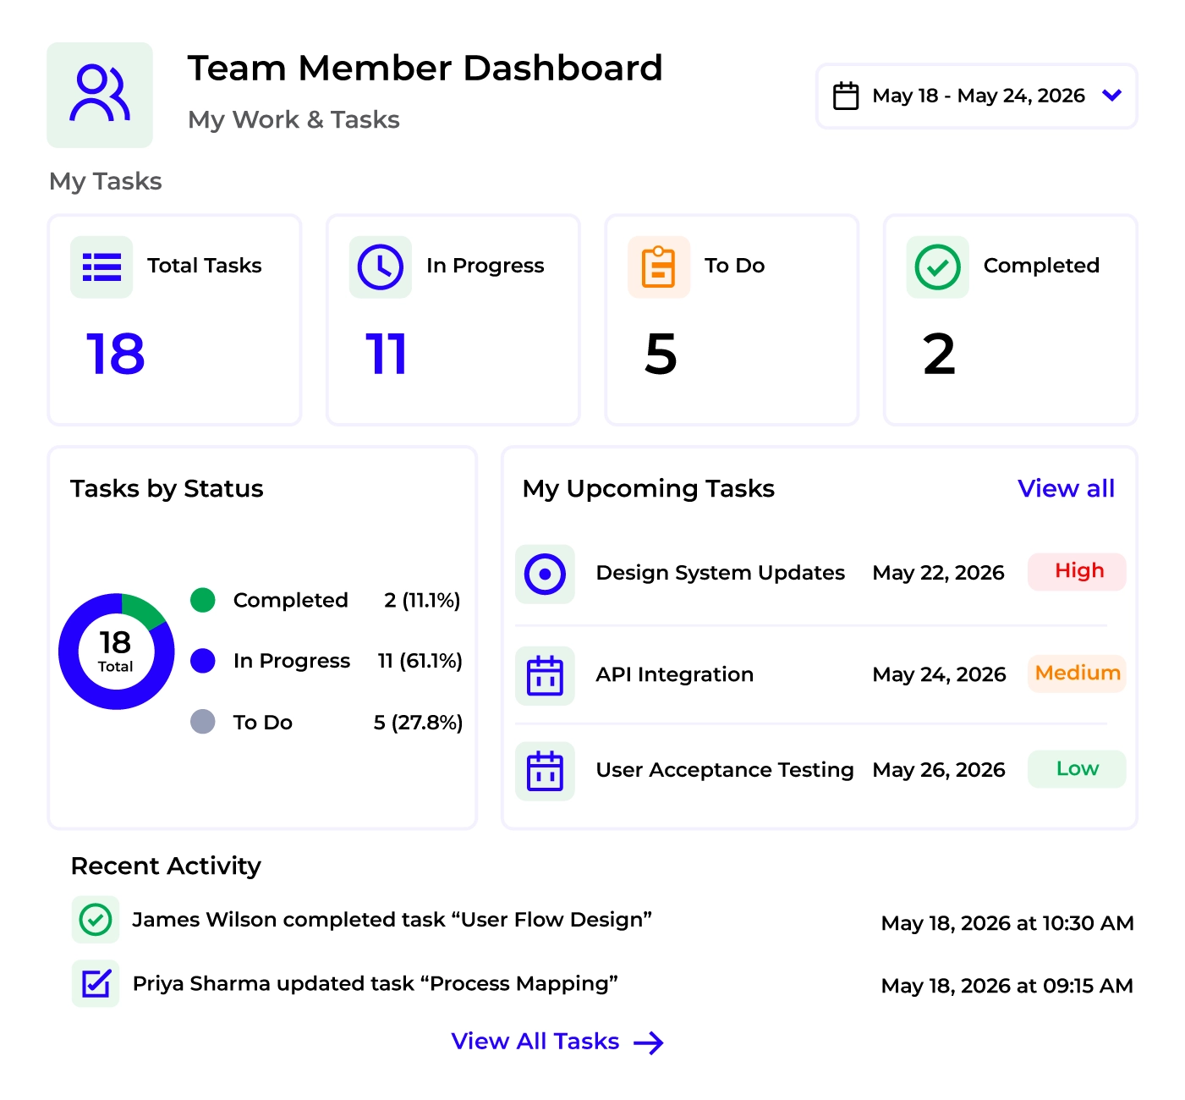Click the green Completed legend dot
The height and width of the screenshot is (1100, 1185).
(x=203, y=600)
